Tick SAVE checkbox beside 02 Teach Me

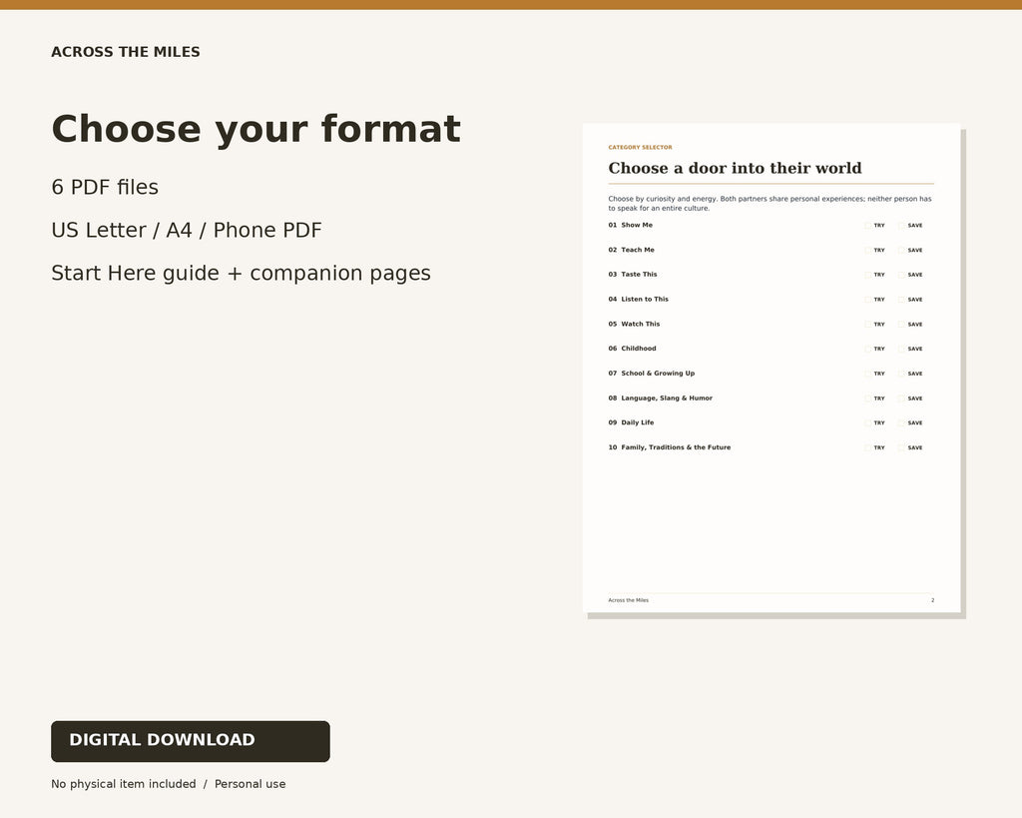[902, 250]
